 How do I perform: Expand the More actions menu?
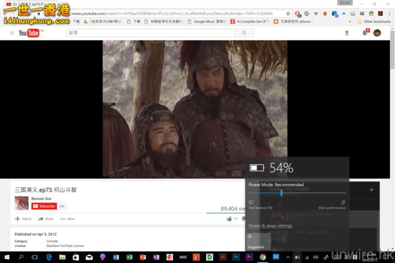pyautogui.click(x=68, y=219)
